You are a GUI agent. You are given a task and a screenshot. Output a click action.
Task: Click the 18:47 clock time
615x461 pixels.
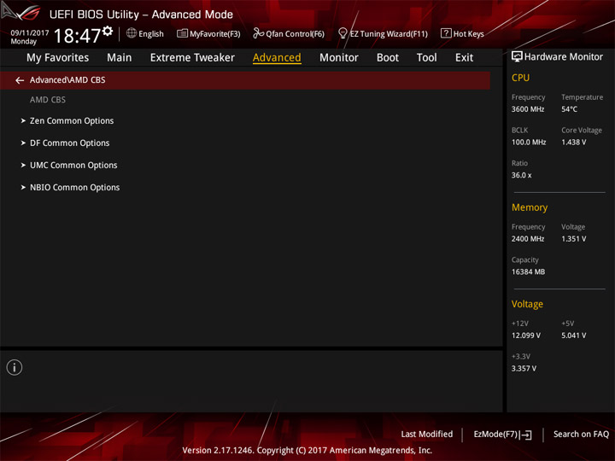[77, 36]
